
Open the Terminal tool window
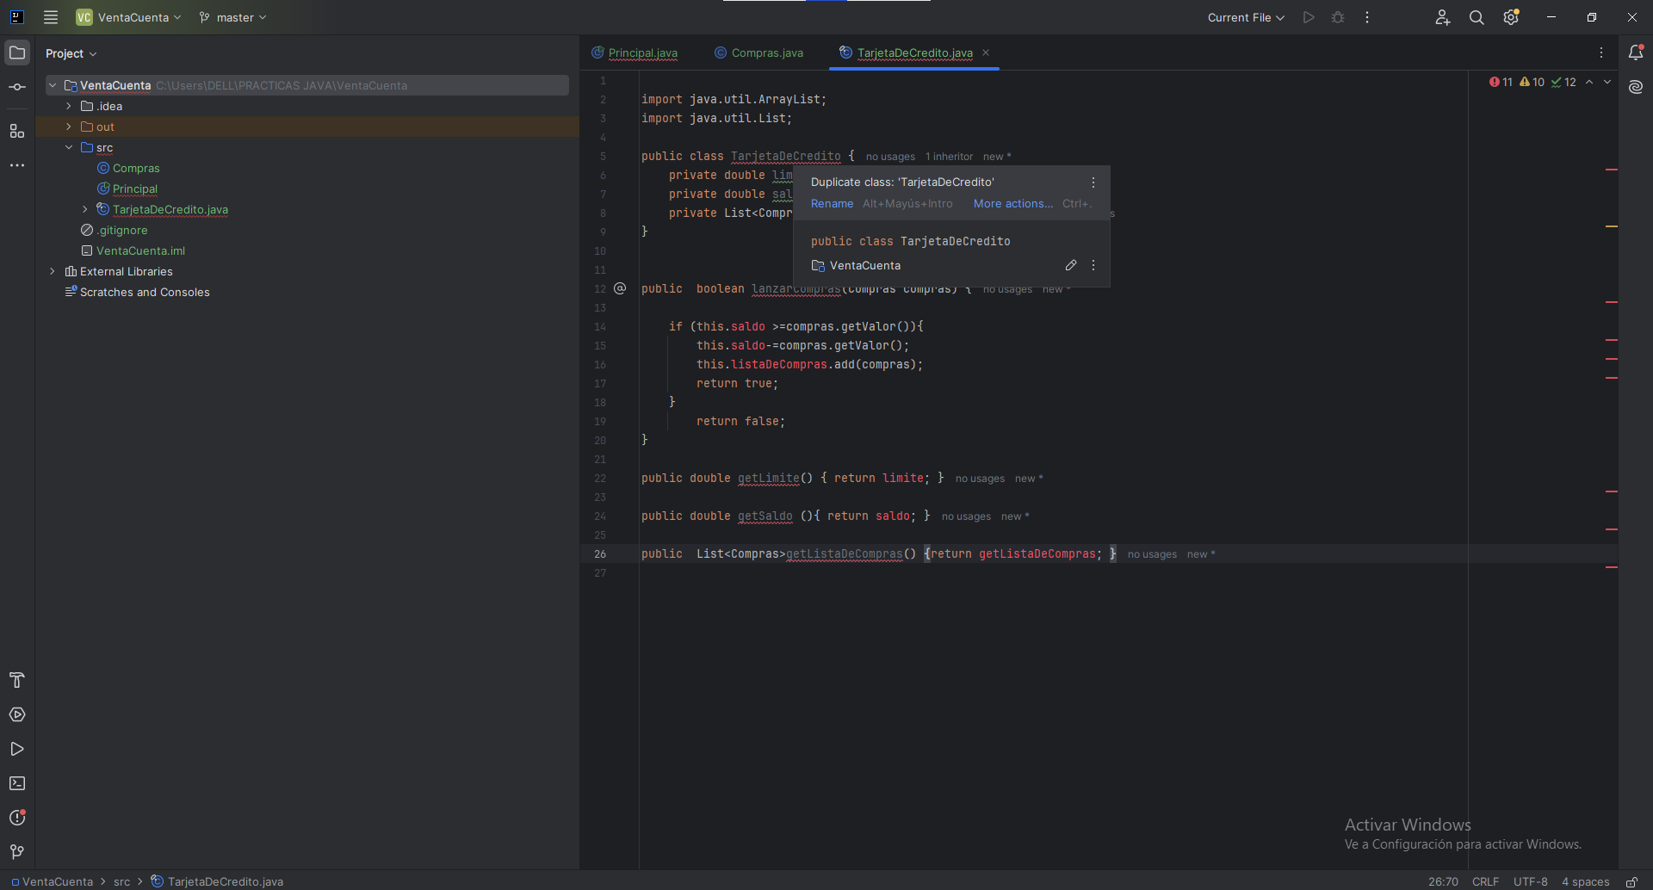17,783
